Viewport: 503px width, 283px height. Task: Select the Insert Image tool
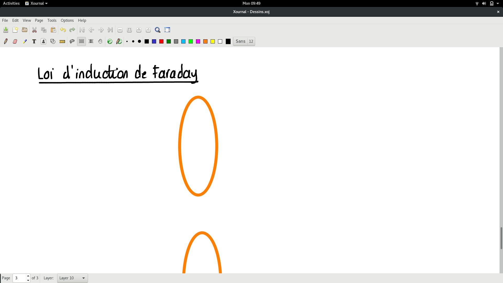pos(43,41)
